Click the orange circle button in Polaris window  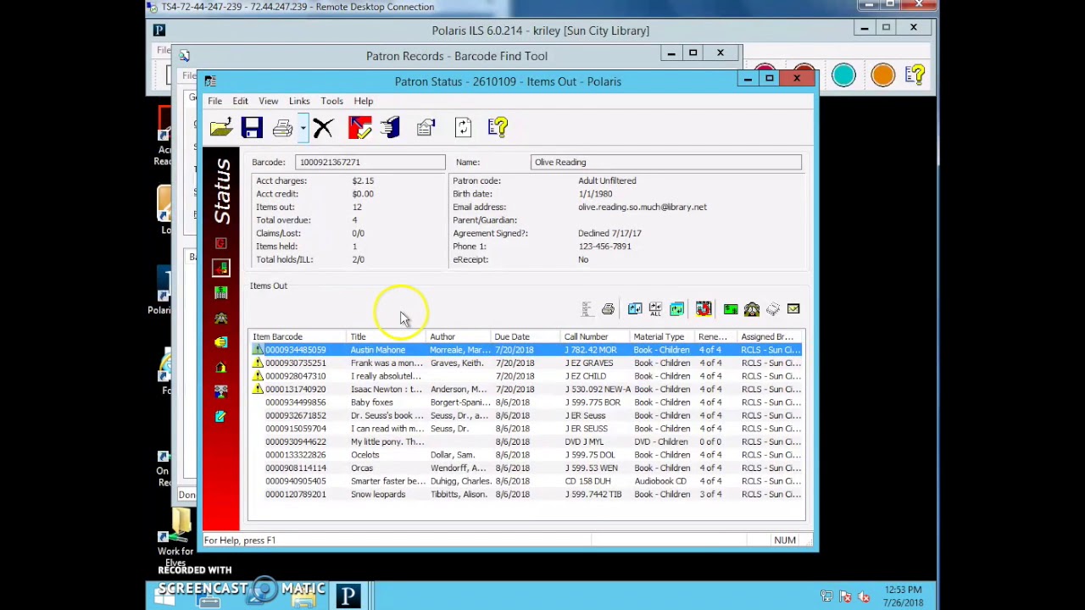pyautogui.click(x=882, y=75)
